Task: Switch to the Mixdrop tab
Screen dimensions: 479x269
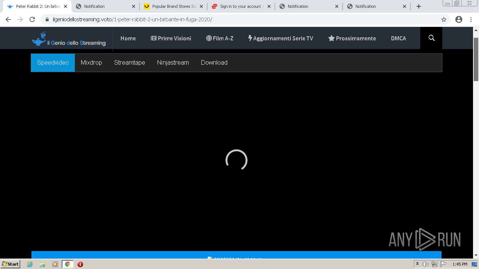Action: tap(91, 62)
